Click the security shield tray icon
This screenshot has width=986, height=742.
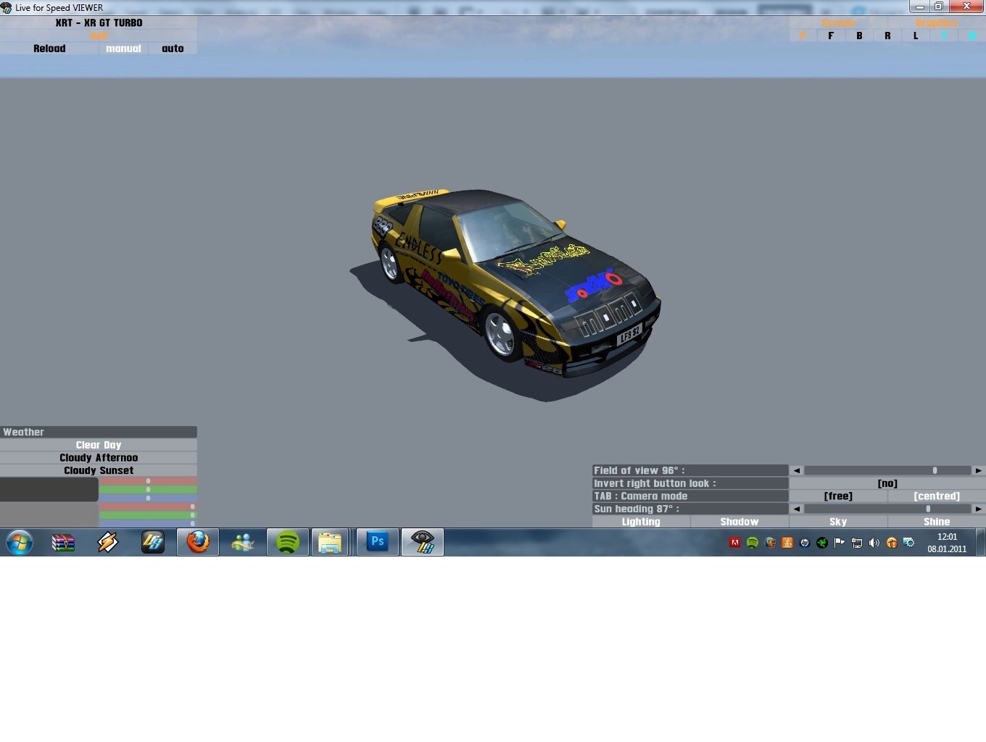(x=770, y=543)
